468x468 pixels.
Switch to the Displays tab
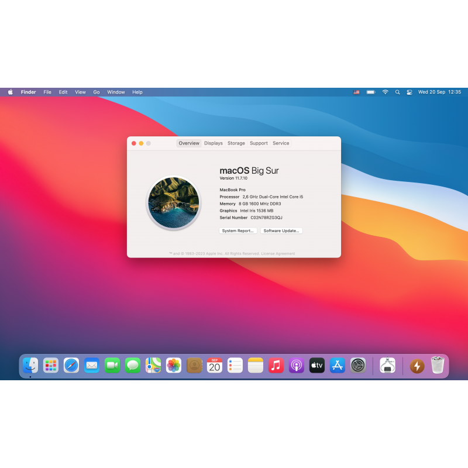point(214,143)
